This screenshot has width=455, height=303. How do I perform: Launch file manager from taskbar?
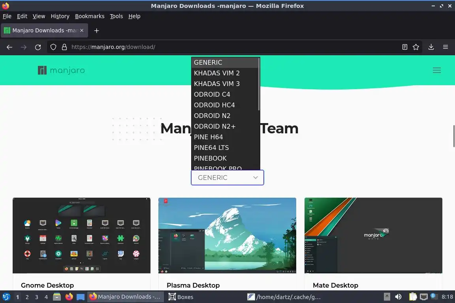(57, 297)
